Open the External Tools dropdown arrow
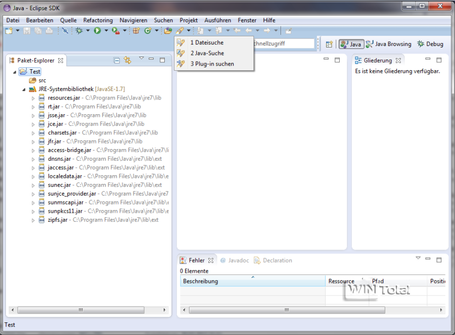 tap(125, 30)
